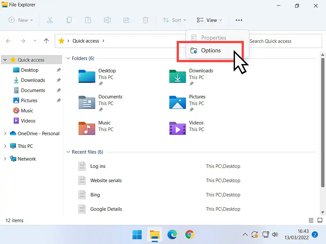Cut the selection using the scissors icon
Image resolution: width=326 pixels, height=244 pixels.
click(50, 20)
